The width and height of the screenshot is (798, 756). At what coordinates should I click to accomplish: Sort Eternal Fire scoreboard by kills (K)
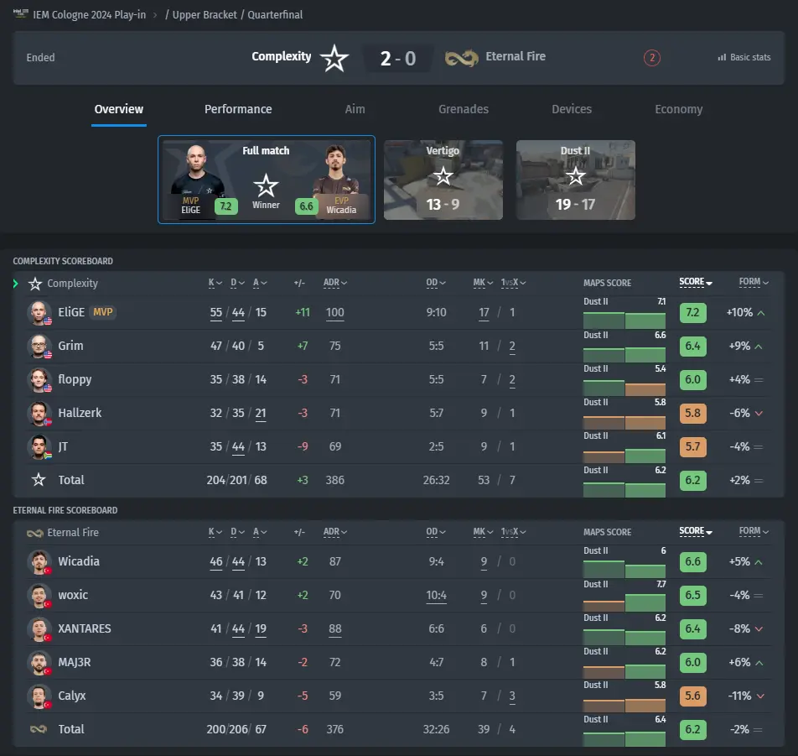tap(215, 532)
